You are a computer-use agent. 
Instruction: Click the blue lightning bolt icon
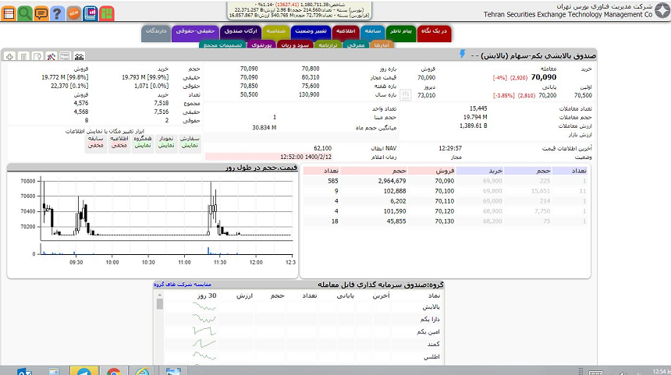(x=463, y=55)
